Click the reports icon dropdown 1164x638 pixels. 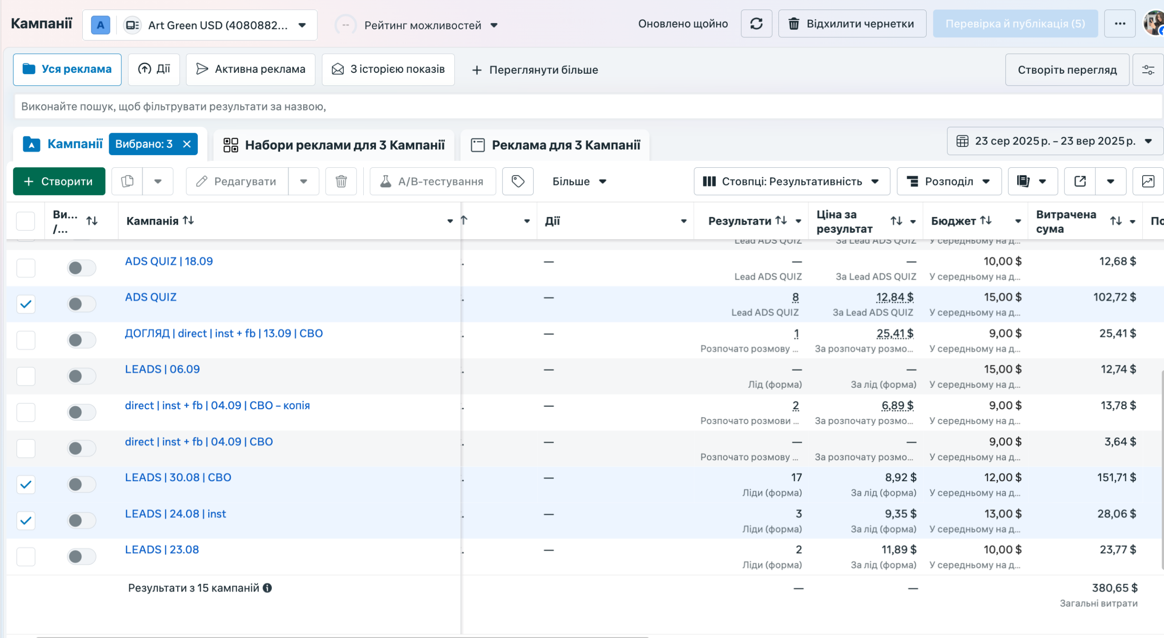[x=1032, y=181]
